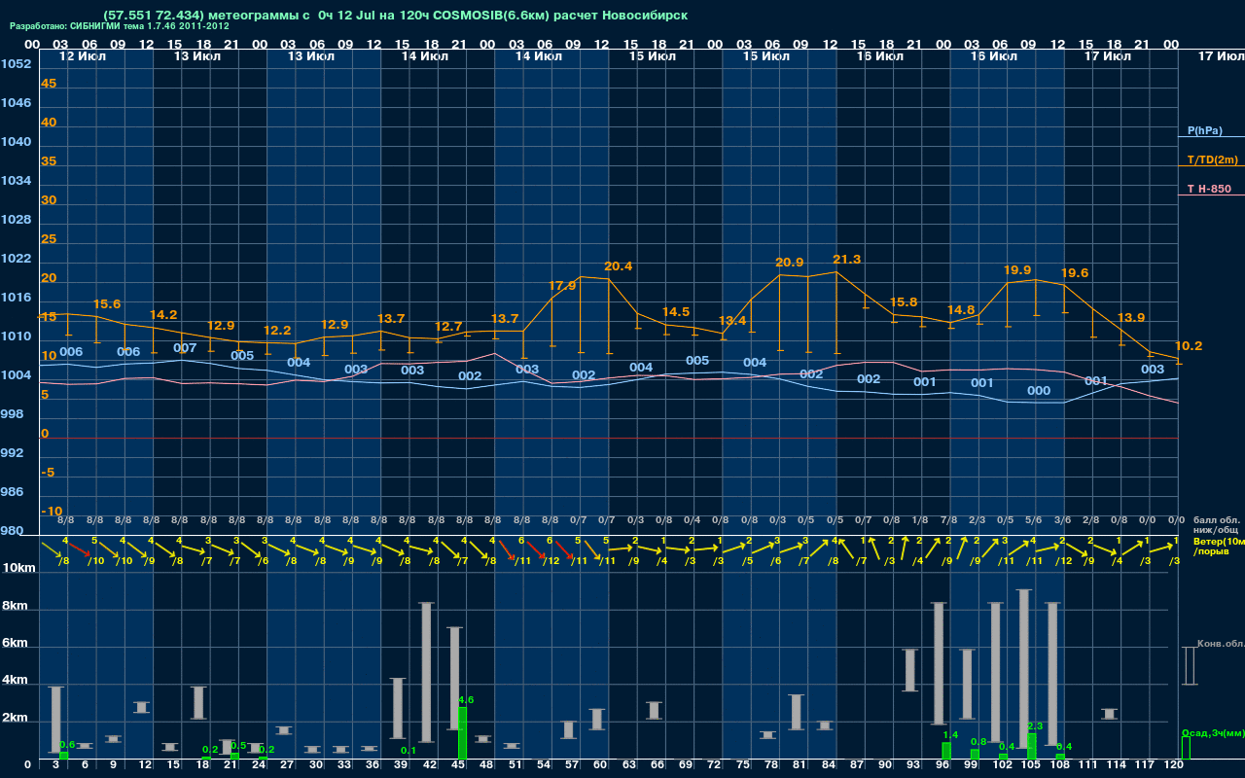The image size is (1245, 778).
Task: Click the 19.9 temperature label
Action: pyautogui.click(x=1017, y=269)
